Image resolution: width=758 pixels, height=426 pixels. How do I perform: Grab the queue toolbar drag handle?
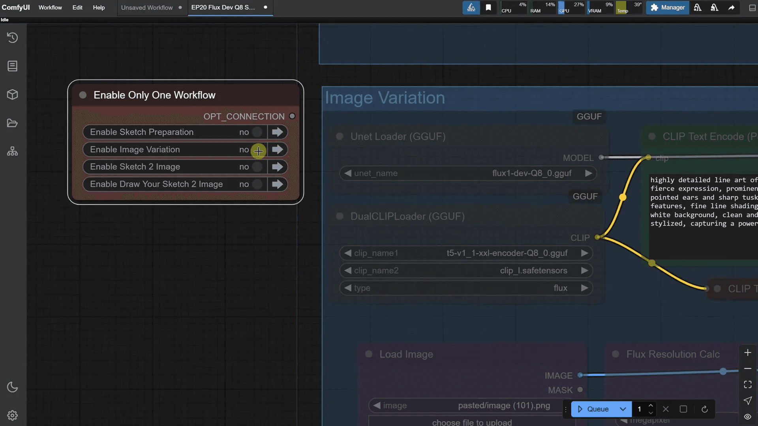[x=566, y=409]
